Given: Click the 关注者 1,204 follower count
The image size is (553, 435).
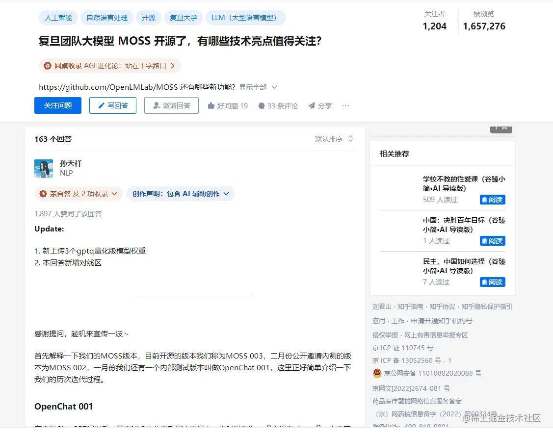Looking at the screenshot, I should 435,21.
